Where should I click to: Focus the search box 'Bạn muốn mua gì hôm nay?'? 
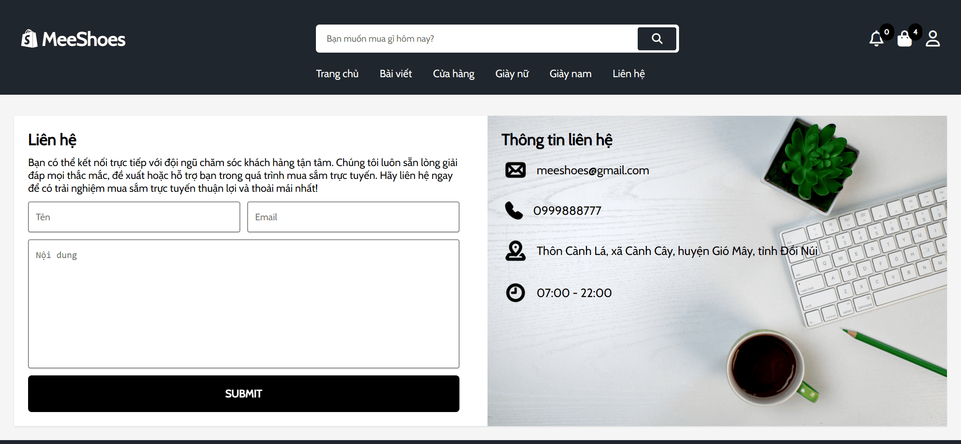(477, 39)
